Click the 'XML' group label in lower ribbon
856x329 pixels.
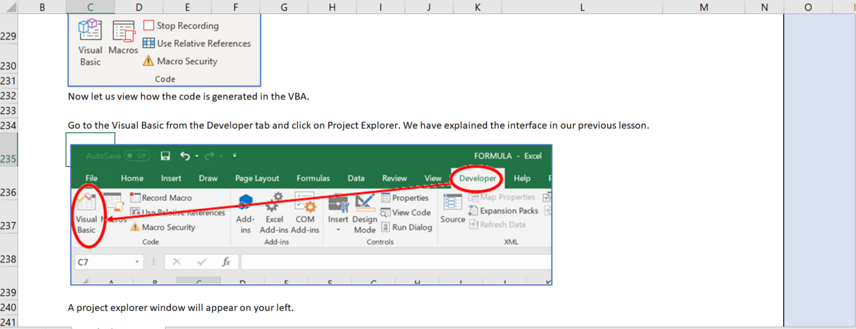coord(511,242)
